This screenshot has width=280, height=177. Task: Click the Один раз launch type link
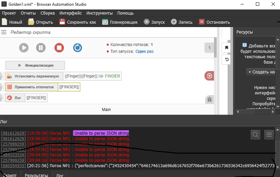[144, 51]
